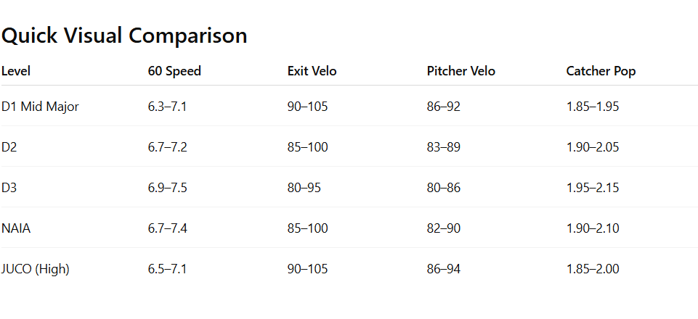
Task: Click the D3 level cell
Action: 9,188
